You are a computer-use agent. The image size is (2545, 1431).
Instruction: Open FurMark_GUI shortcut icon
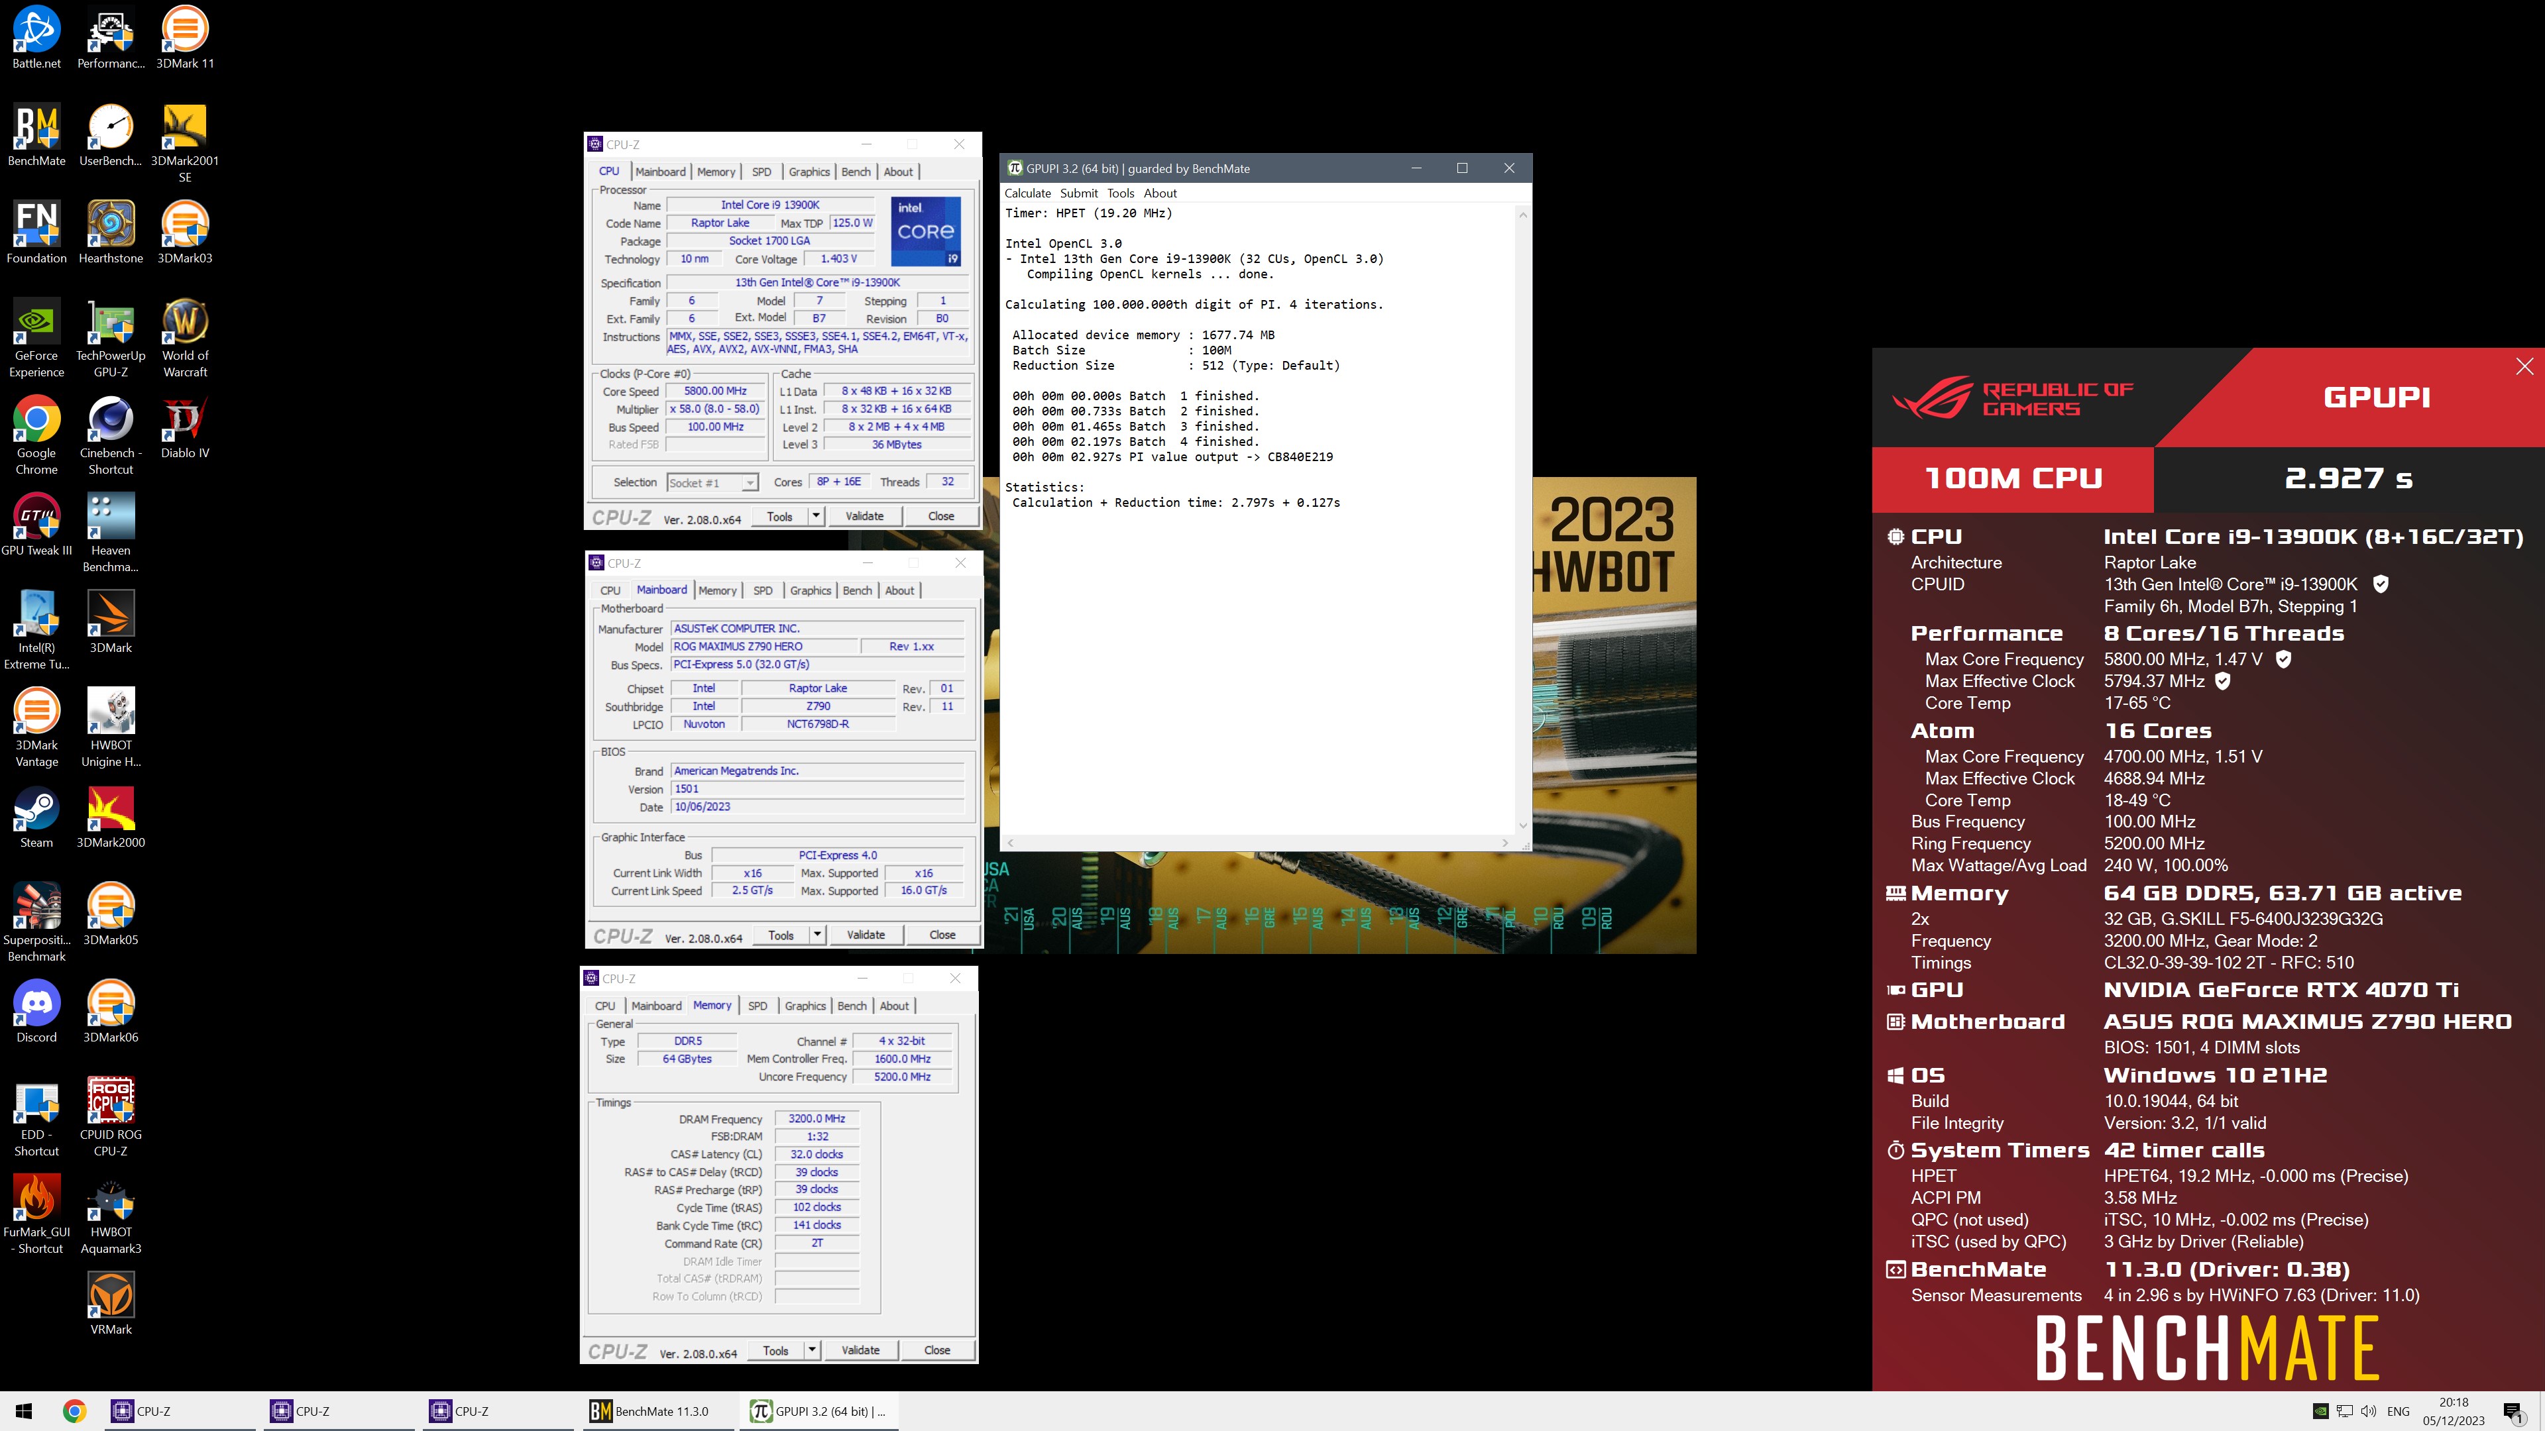(36, 1214)
